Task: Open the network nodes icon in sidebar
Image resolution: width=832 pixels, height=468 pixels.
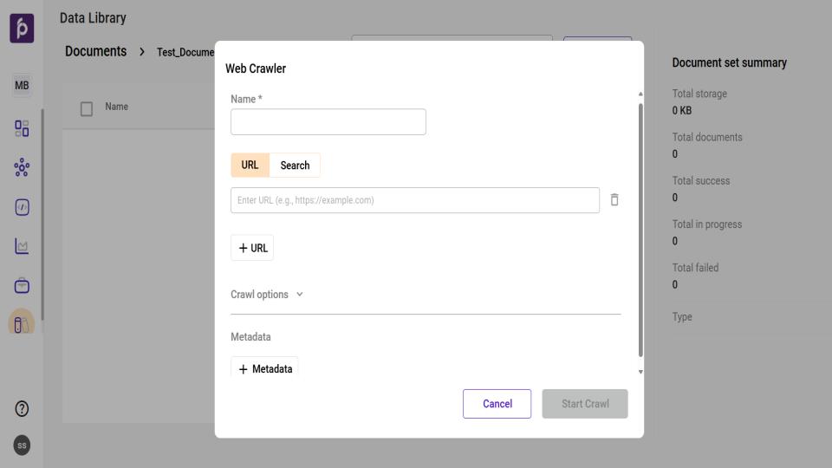Action: 22,168
